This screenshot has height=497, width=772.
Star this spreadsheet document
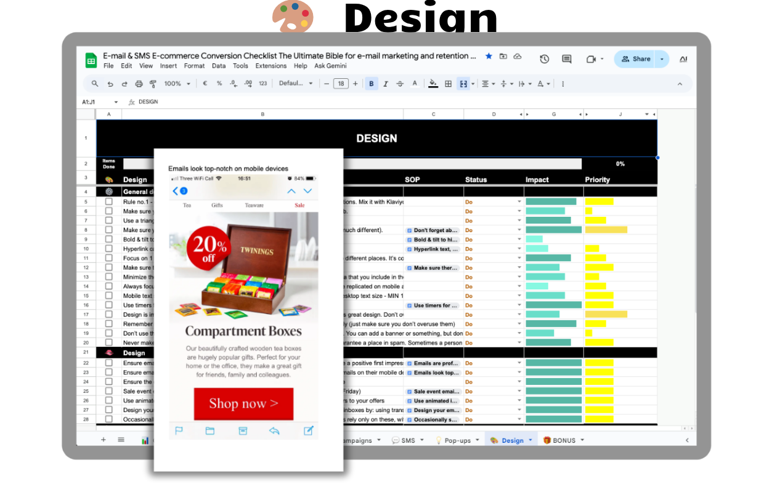point(489,56)
